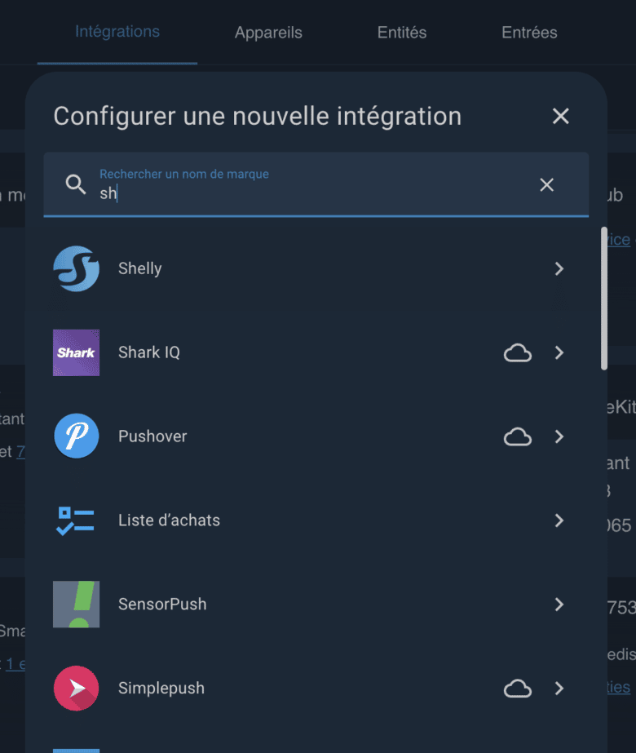Click the Simplepush logo icon
The width and height of the screenshot is (636, 753).
(x=75, y=688)
